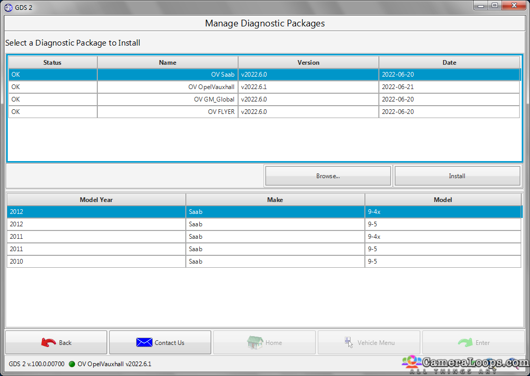Click the Make column header
Screen dimensions: 530x376
275,199
